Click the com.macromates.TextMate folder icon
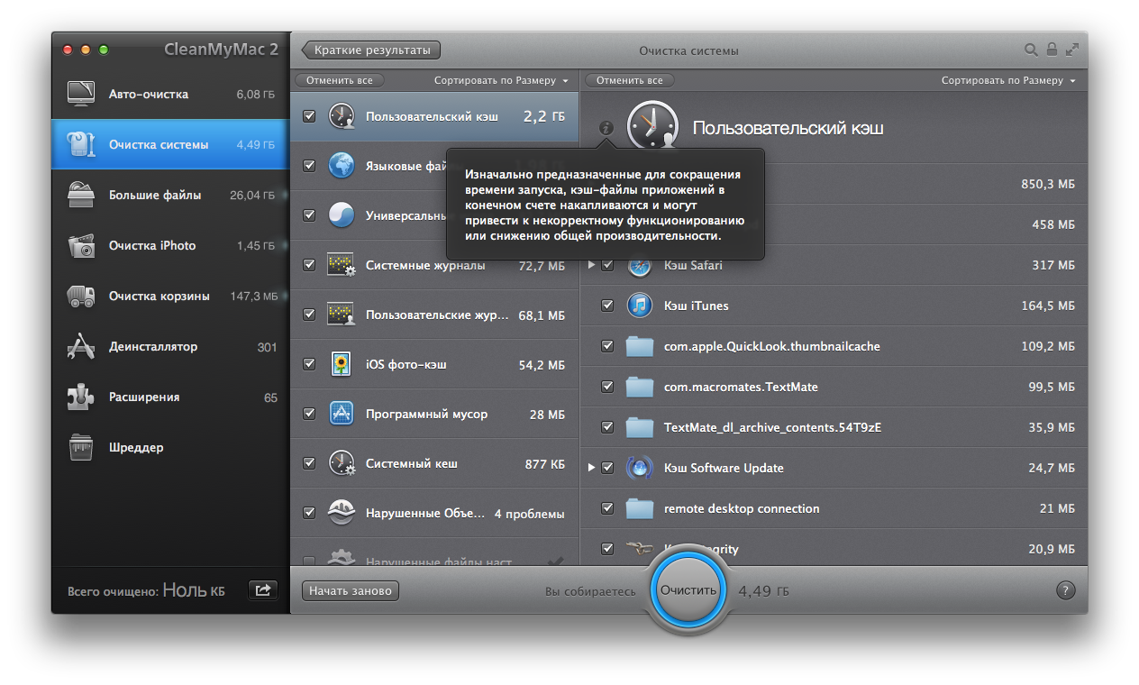 (640, 387)
